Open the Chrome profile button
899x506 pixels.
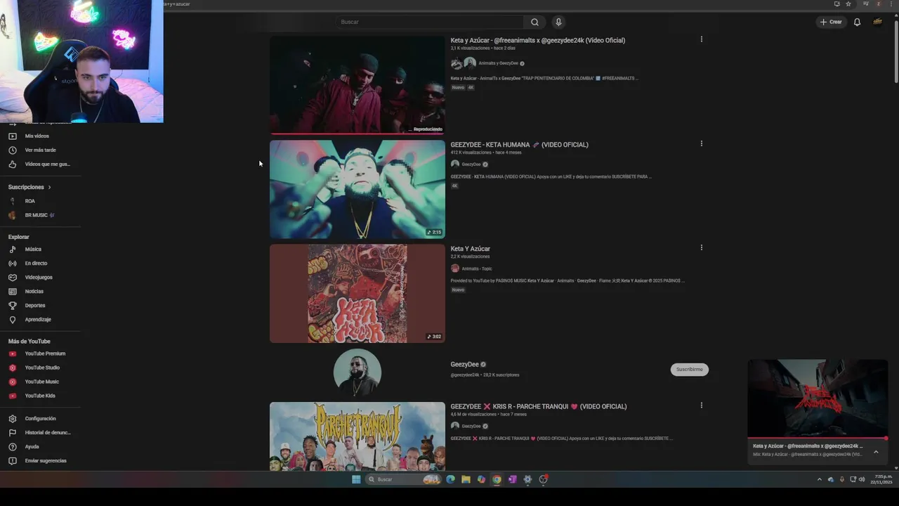click(878, 4)
